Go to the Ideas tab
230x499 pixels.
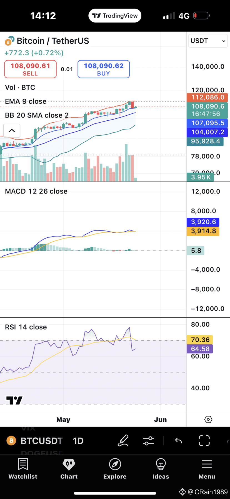pyautogui.click(x=161, y=469)
